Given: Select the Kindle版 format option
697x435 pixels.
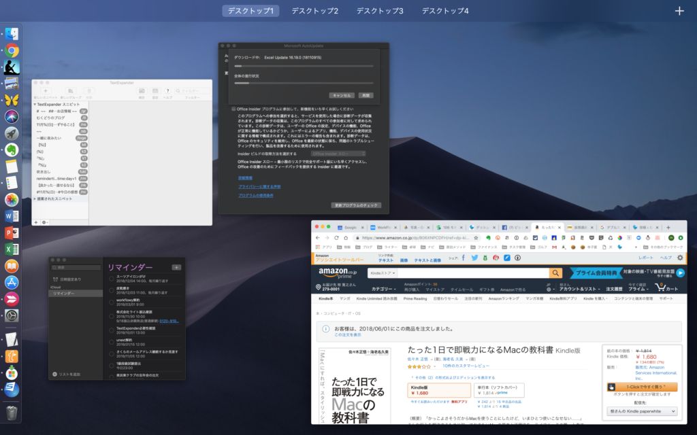Looking at the screenshot, I should 439,390.
